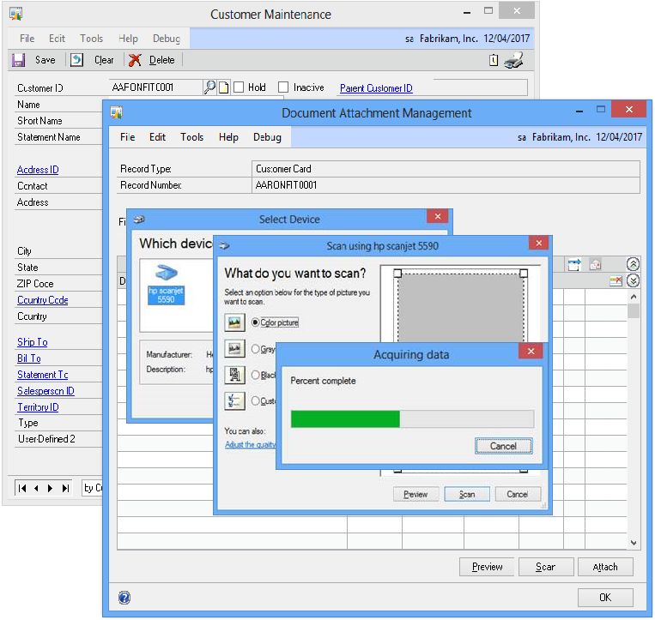
Task: Select Black and white radio button
Action: click(x=255, y=375)
